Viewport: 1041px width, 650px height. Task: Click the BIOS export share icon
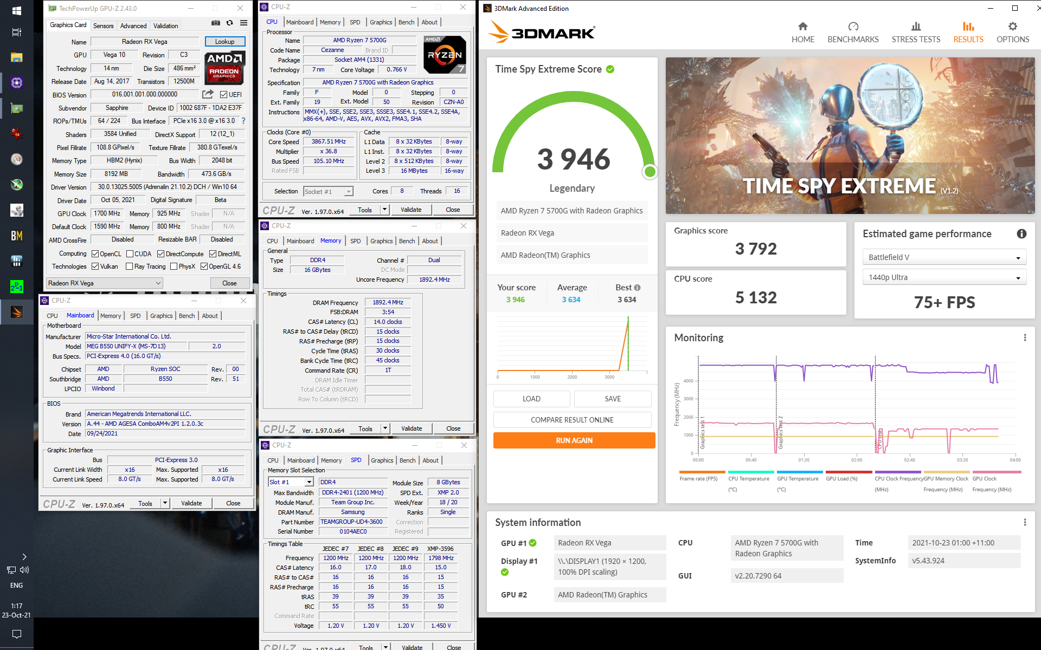(x=208, y=94)
